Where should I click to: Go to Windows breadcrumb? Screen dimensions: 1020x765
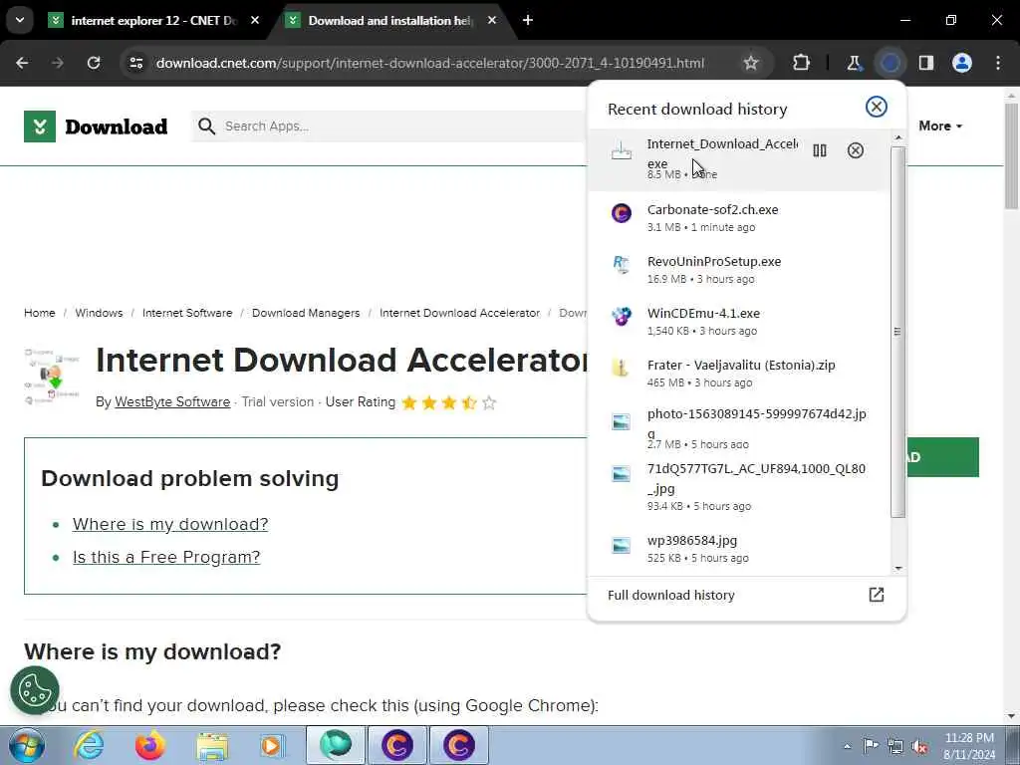click(99, 313)
